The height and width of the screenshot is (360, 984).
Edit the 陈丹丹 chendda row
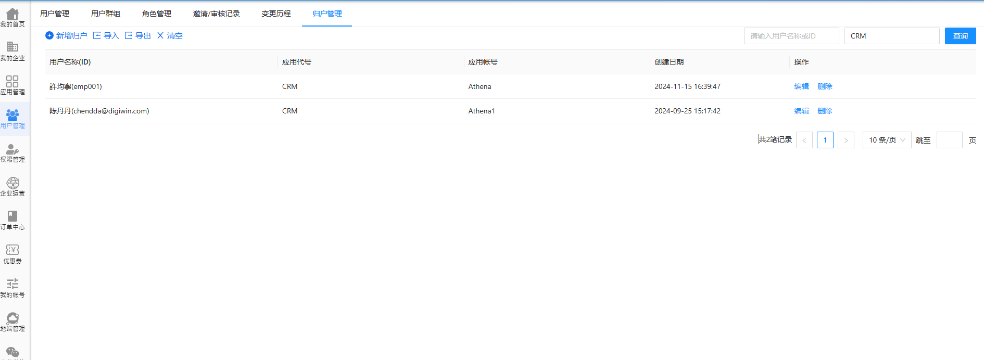801,111
